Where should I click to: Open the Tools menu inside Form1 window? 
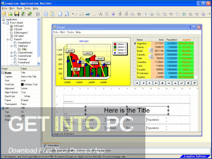pyautogui.click(x=70, y=32)
